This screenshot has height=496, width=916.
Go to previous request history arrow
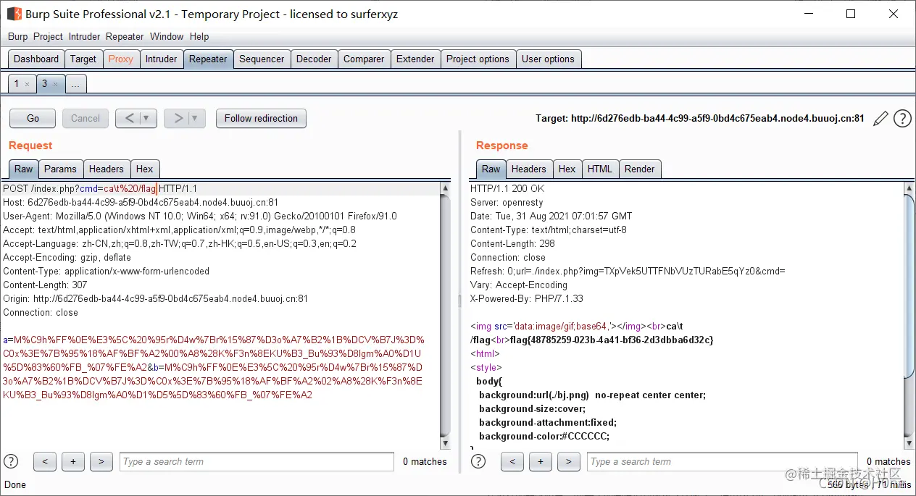(x=130, y=118)
